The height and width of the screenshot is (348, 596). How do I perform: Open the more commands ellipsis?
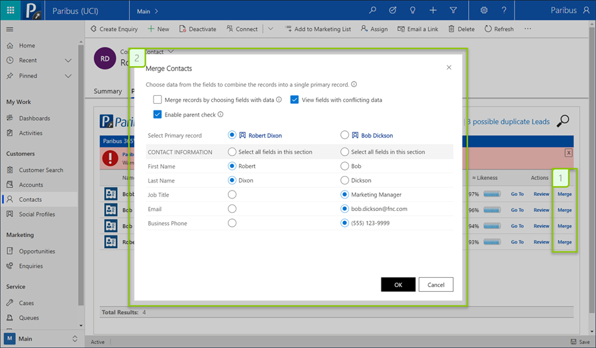pos(528,29)
